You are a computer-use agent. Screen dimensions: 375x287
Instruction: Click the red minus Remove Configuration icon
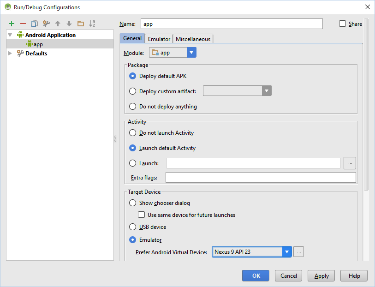[23, 24]
